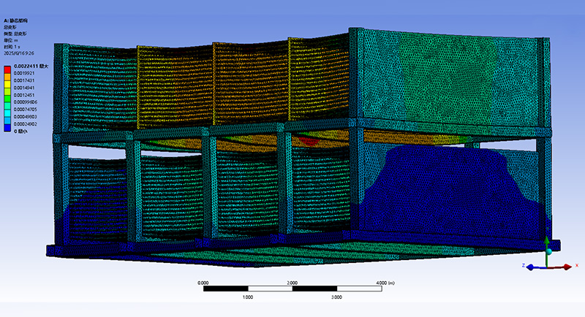Click the legend value 0.00024902
585x317 pixels.
[26, 124]
